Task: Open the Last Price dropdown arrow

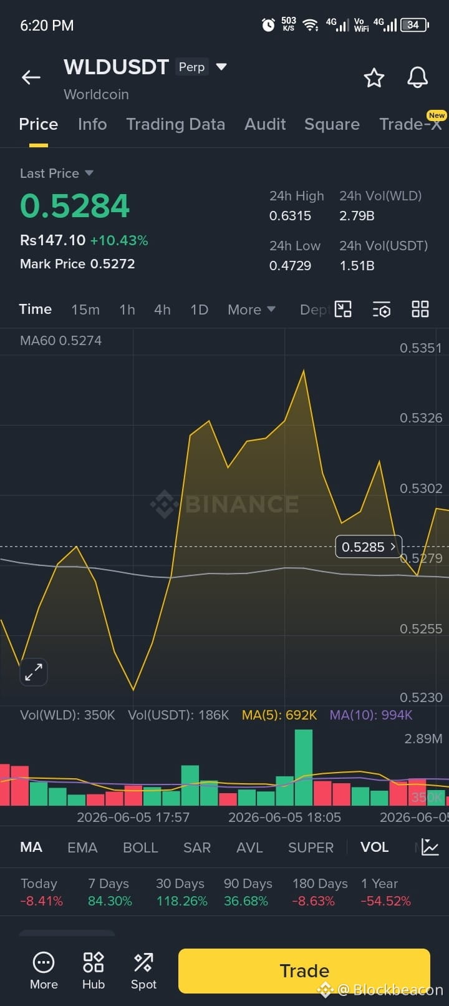Action: pyautogui.click(x=89, y=173)
